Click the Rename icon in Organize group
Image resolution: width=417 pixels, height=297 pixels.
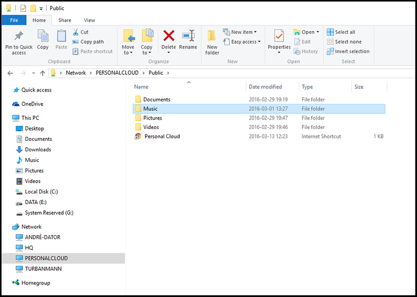point(188,36)
